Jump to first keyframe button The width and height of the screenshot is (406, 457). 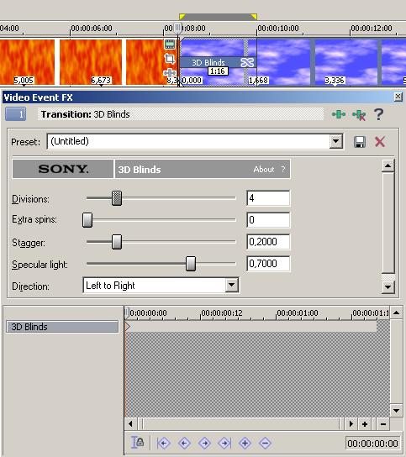[x=164, y=443]
